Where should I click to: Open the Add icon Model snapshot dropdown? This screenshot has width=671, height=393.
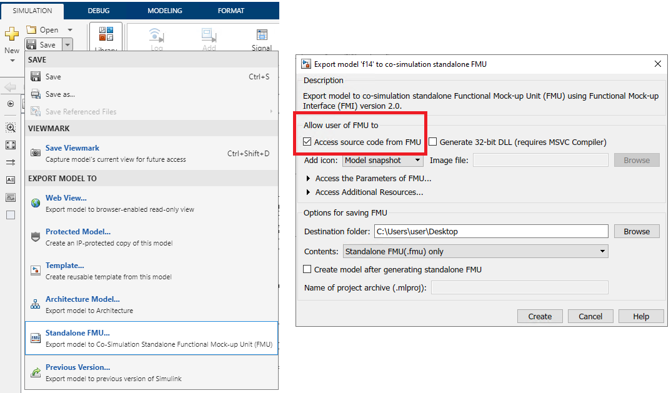[x=383, y=161]
